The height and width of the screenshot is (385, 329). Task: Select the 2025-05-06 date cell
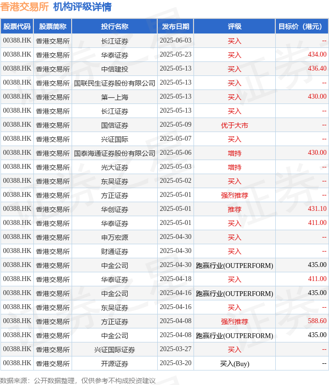coord(176,153)
